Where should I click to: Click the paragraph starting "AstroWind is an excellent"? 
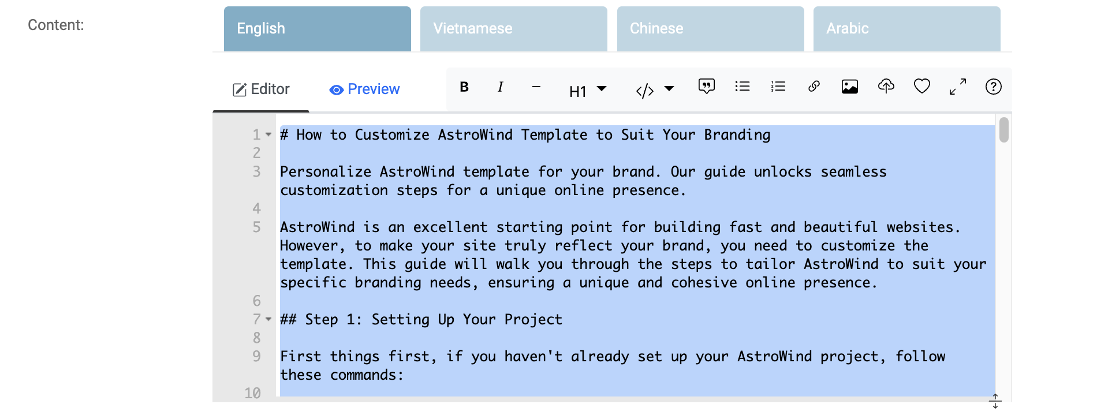633,255
